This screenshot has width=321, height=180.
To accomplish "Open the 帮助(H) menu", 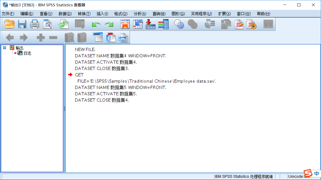I will (x=264, y=14).
